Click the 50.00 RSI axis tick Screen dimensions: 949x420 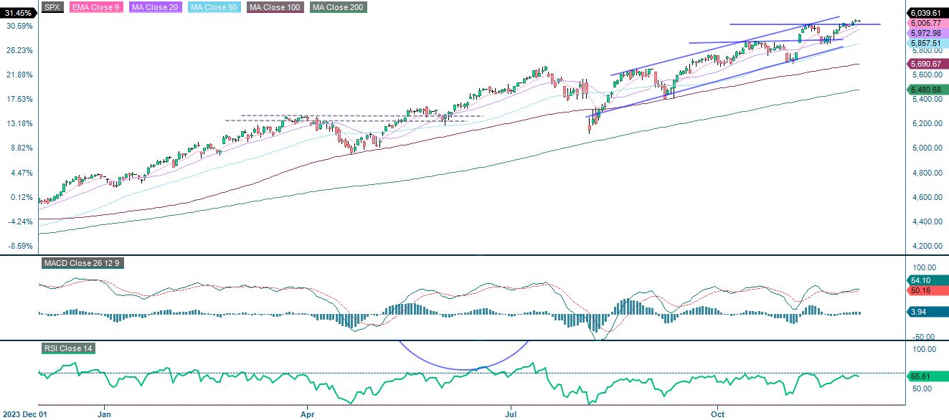point(923,388)
